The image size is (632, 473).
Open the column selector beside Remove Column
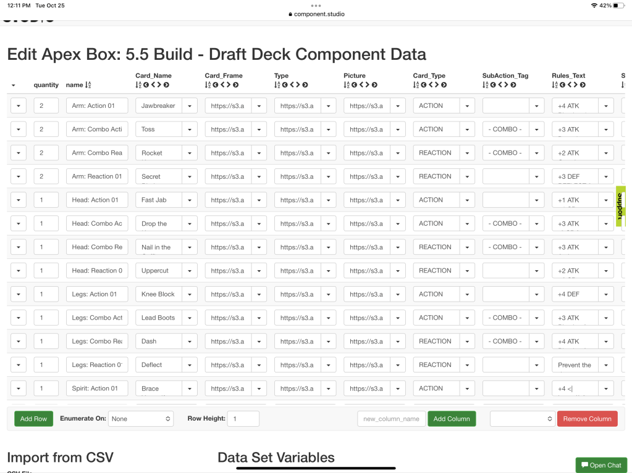coord(522,419)
